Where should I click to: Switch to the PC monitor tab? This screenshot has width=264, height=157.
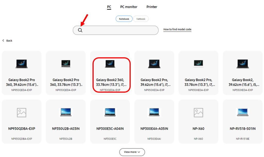129,7
